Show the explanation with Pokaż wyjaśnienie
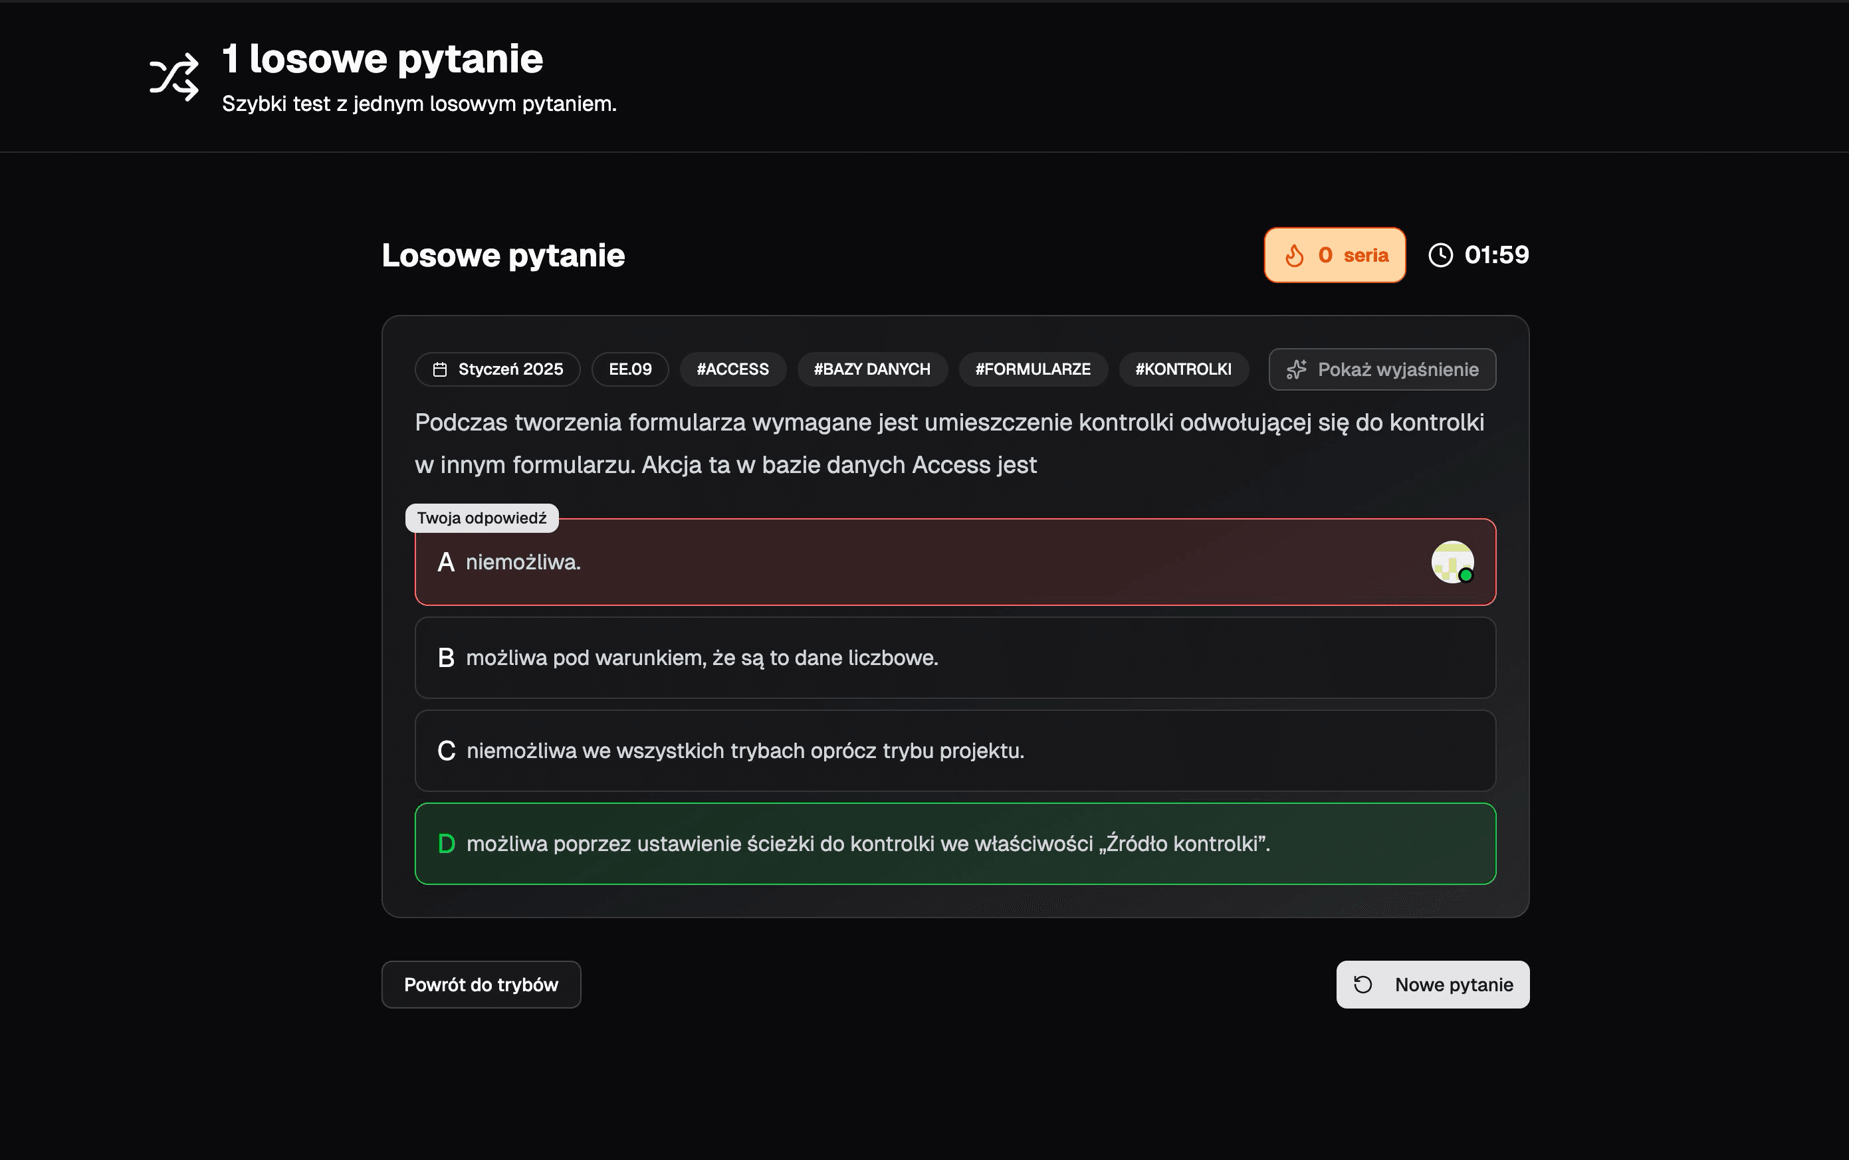The width and height of the screenshot is (1849, 1160). tap(1382, 370)
